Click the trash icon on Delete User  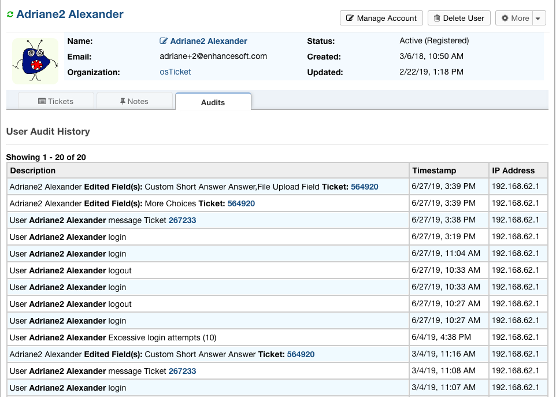(x=438, y=18)
